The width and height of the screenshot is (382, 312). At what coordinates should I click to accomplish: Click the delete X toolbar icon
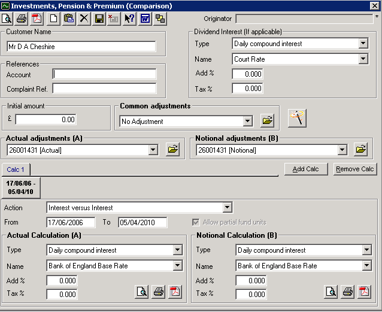click(84, 19)
